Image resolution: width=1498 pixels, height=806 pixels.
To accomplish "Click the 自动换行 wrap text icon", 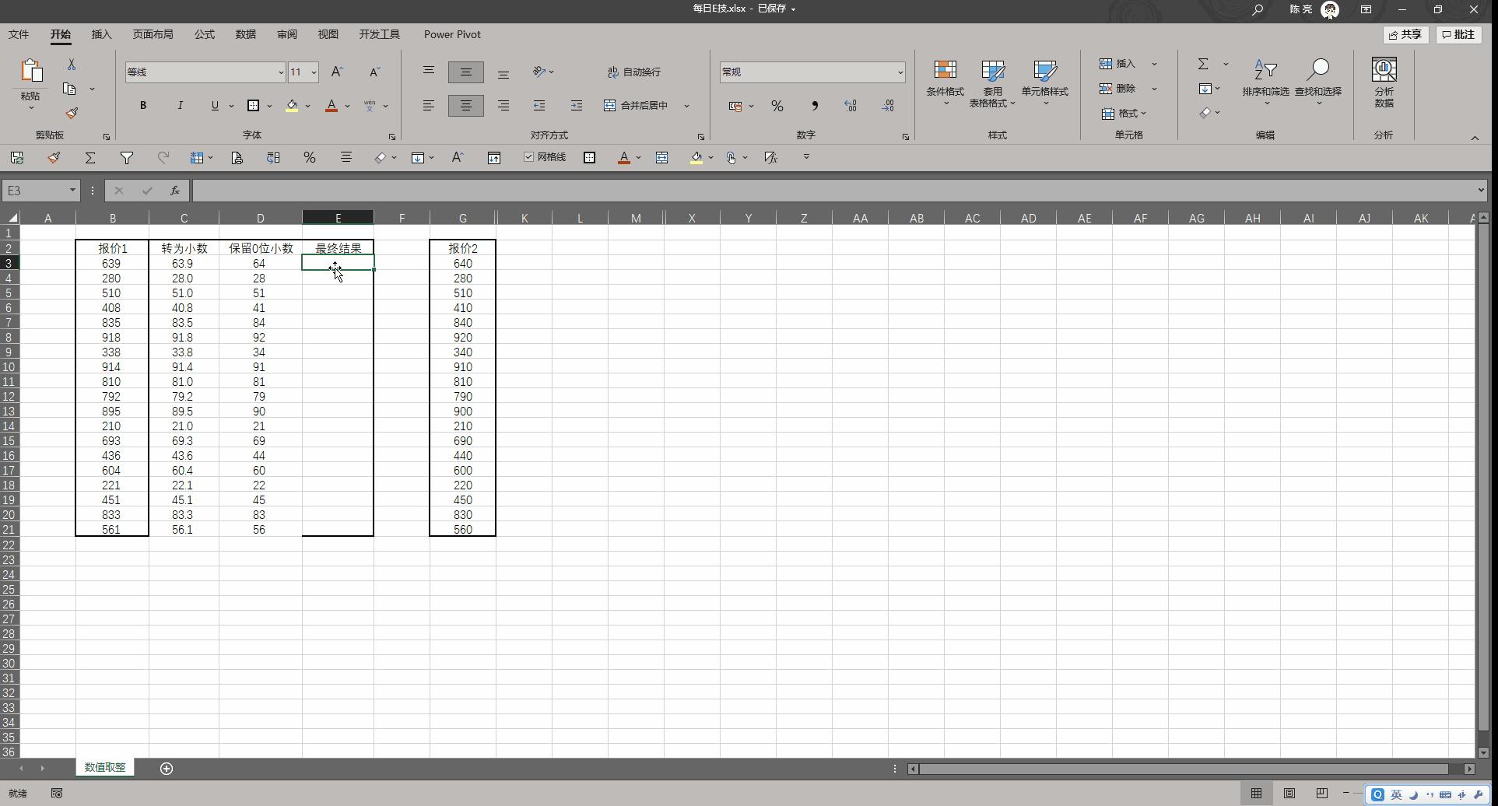I will click(x=633, y=72).
